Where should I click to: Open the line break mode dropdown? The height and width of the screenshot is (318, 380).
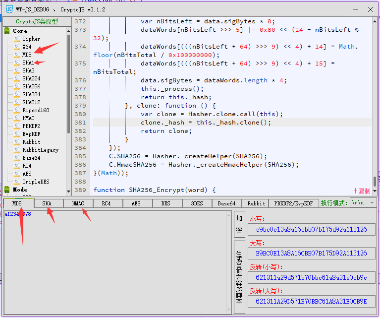[x=363, y=203]
